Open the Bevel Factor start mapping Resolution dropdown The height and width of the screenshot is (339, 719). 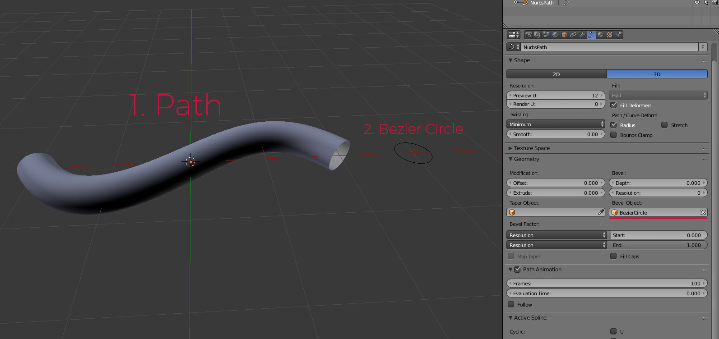click(557, 235)
